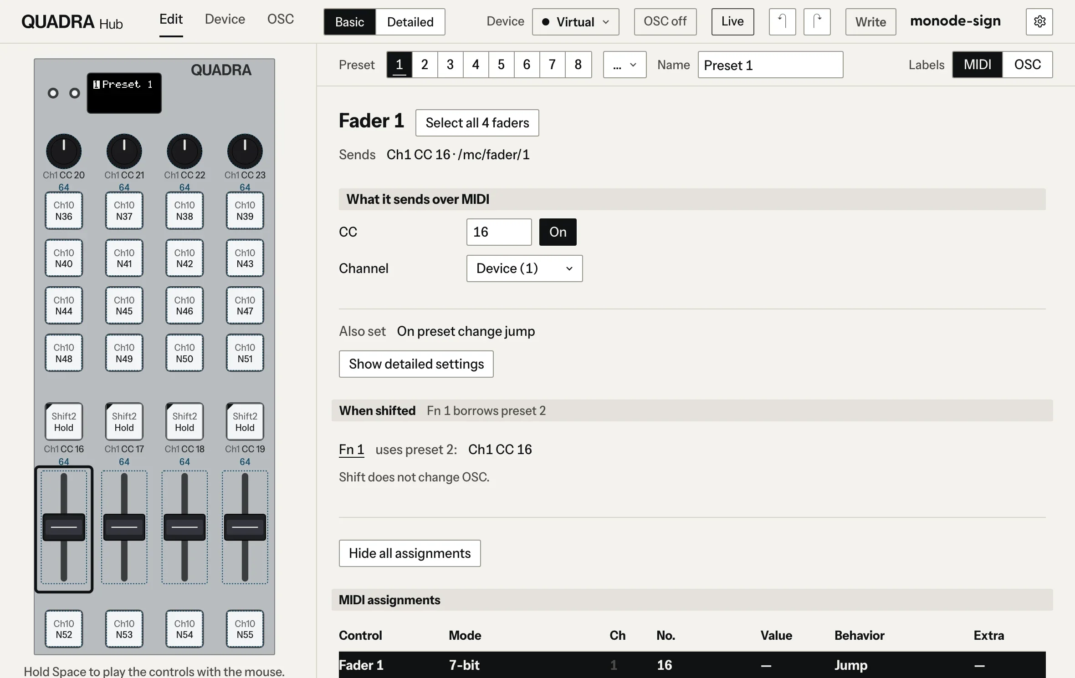This screenshot has width=1075, height=678.
Task: Select preset 2
Action: pyautogui.click(x=425, y=65)
